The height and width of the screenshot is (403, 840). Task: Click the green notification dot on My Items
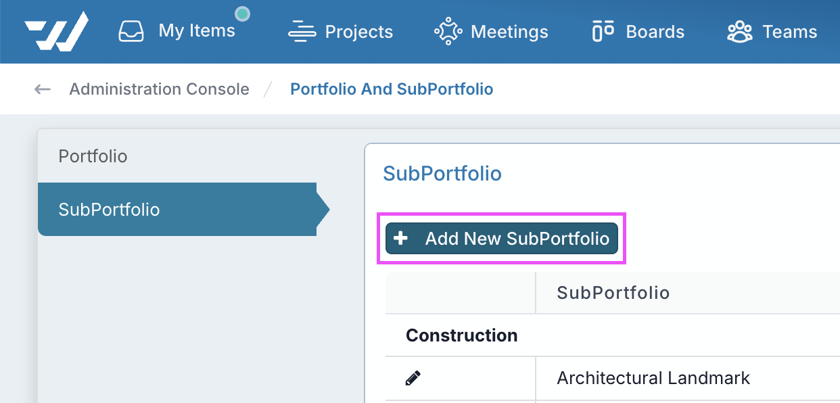pyautogui.click(x=242, y=14)
